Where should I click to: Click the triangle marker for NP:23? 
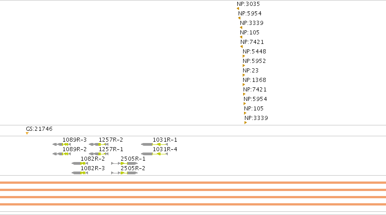point(244,75)
